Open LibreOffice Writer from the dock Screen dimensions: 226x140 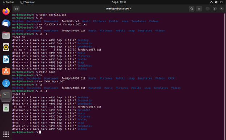pyautogui.click(x=6, y=59)
